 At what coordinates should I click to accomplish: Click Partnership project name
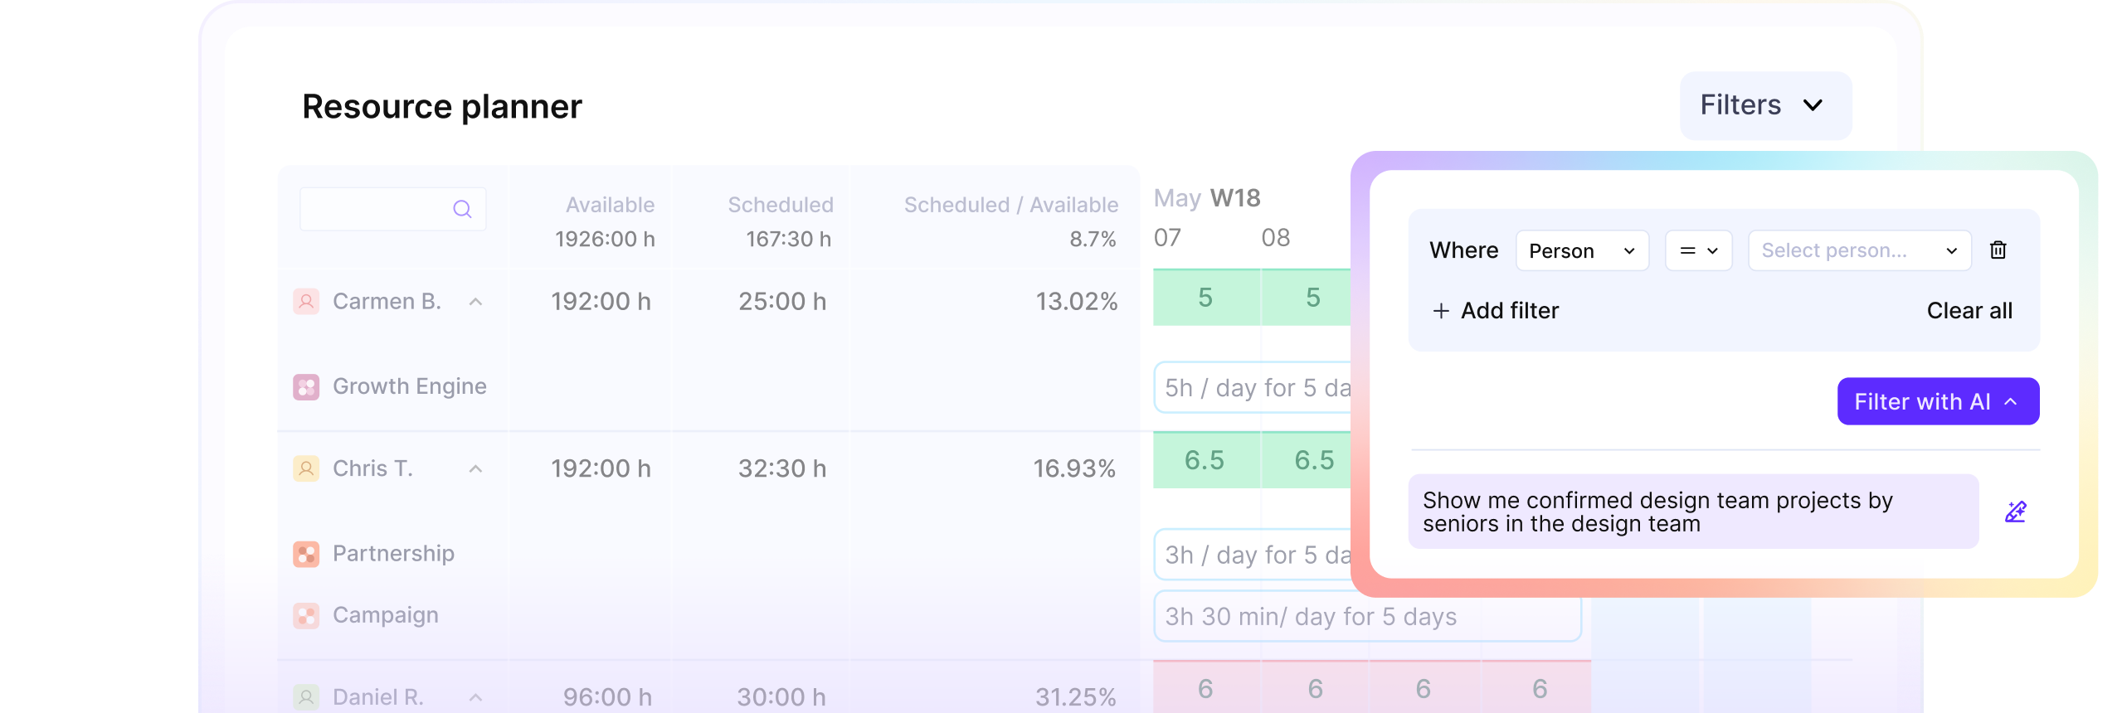(x=393, y=554)
